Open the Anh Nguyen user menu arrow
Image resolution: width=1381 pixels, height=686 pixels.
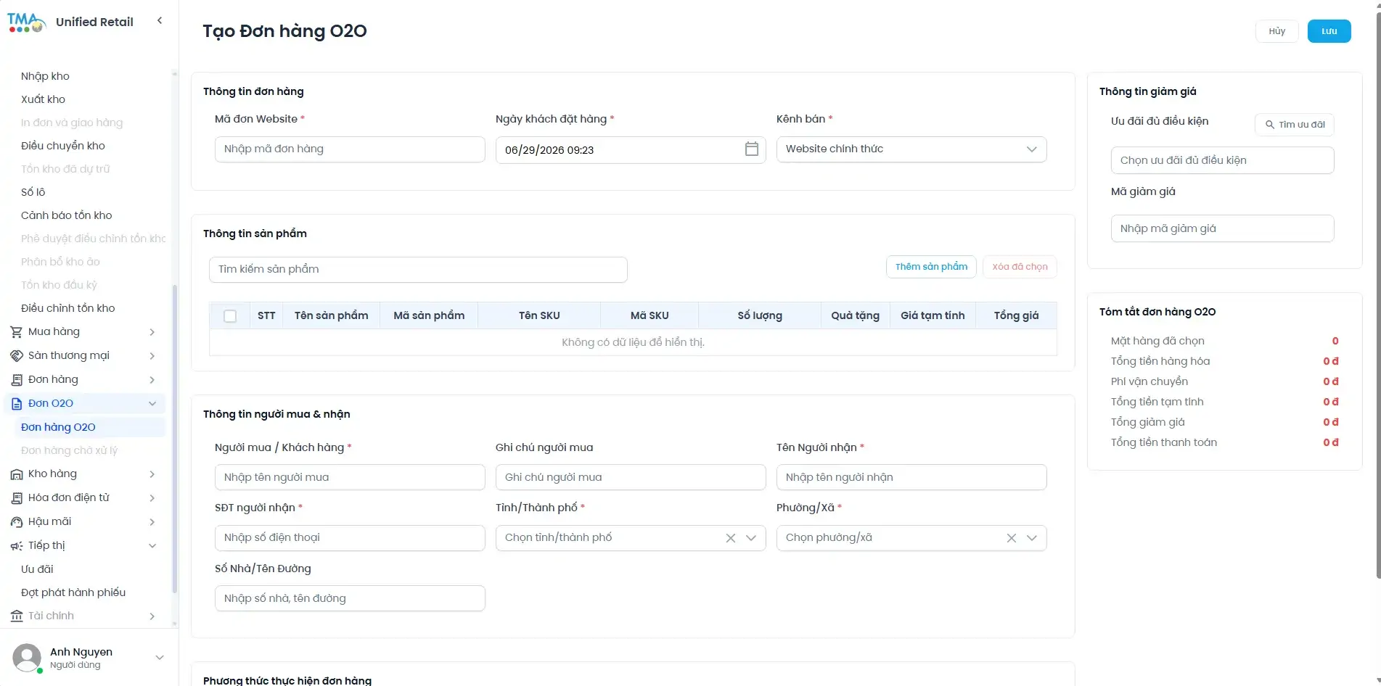(x=160, y=658)
